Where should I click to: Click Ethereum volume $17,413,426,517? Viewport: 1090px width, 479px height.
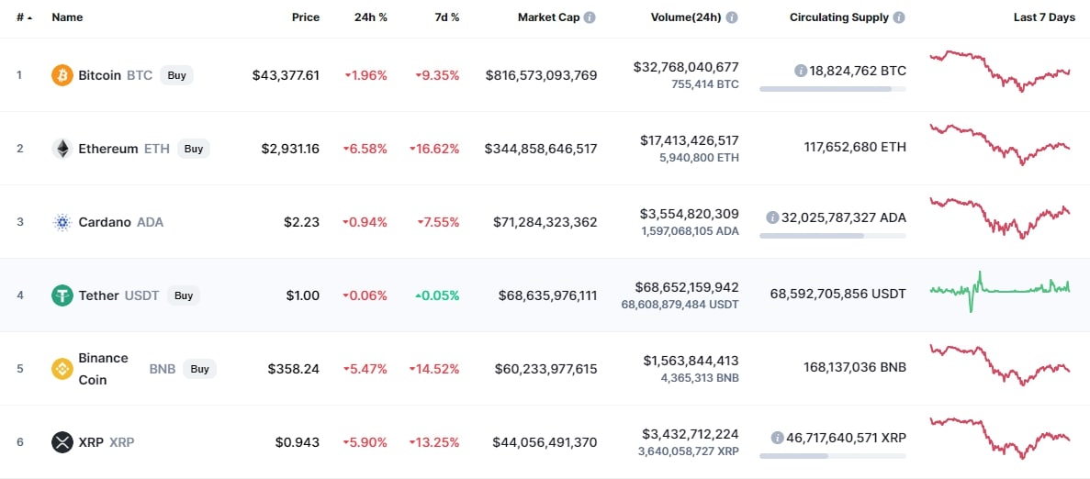(690, 141)
